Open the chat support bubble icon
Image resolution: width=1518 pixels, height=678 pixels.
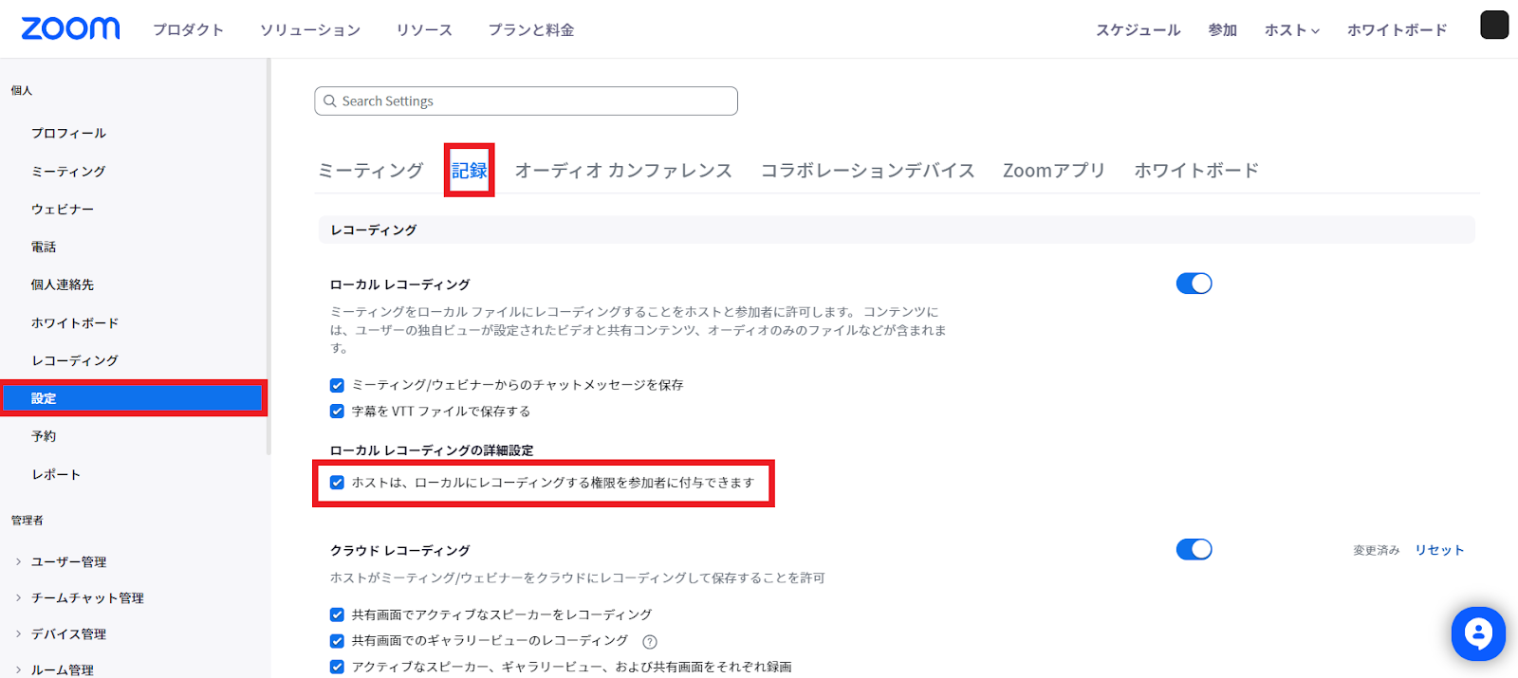point(1477,633)
